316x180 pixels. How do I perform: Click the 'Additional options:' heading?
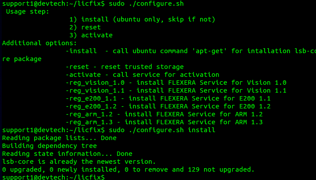[x=39, y=43]
